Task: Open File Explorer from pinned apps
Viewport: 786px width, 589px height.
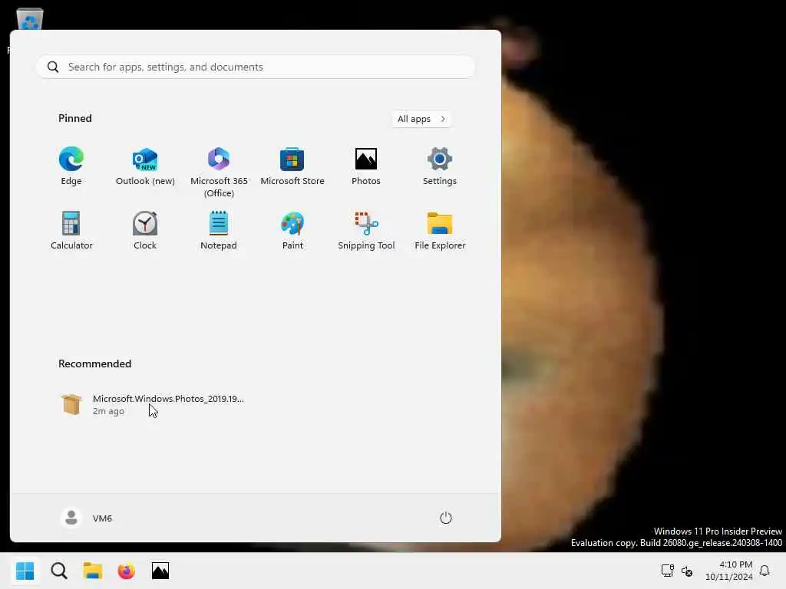Action: [440, 231]
